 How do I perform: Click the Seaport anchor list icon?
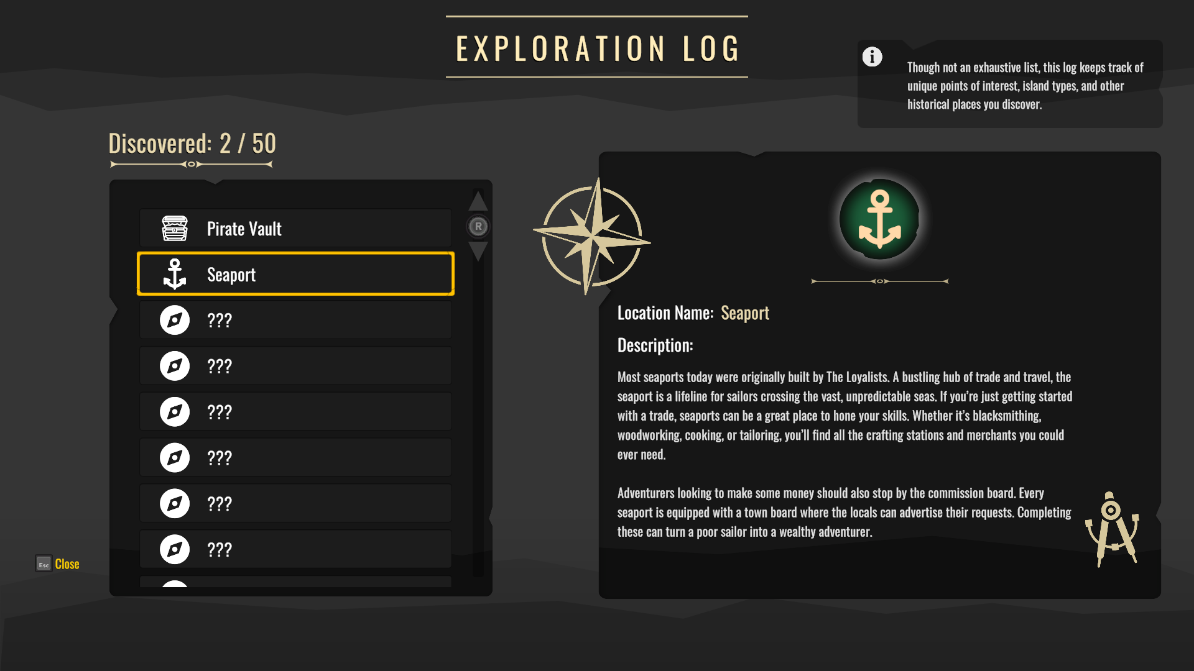point(175,274)
